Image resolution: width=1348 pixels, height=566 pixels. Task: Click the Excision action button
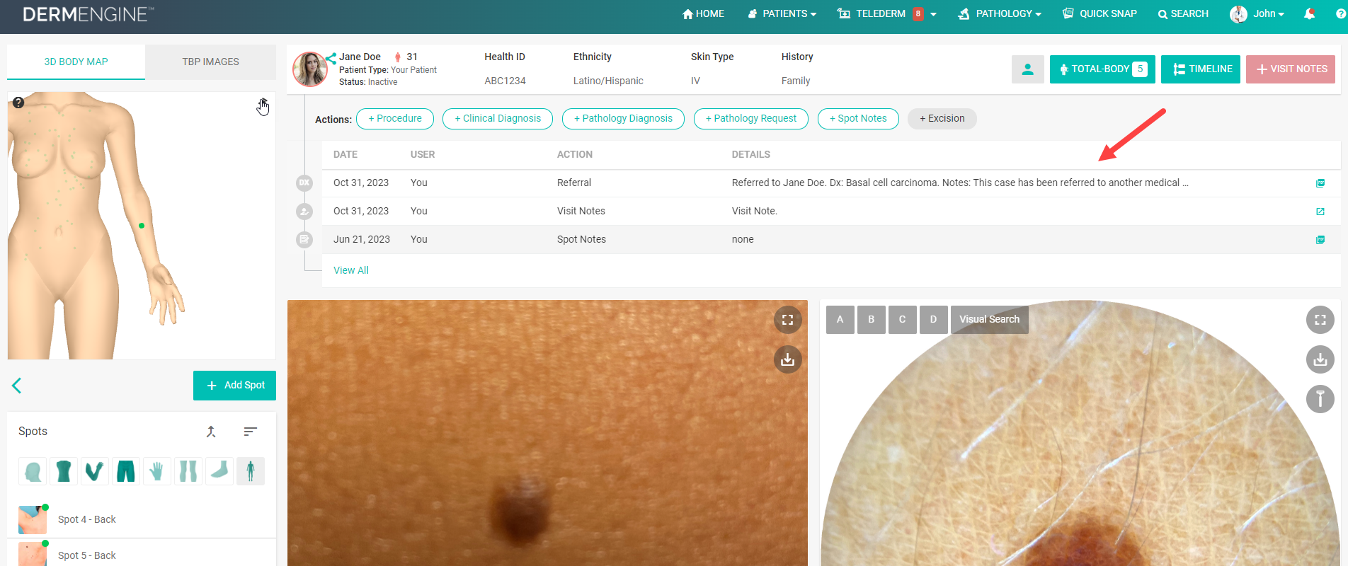tap(942, 119)
